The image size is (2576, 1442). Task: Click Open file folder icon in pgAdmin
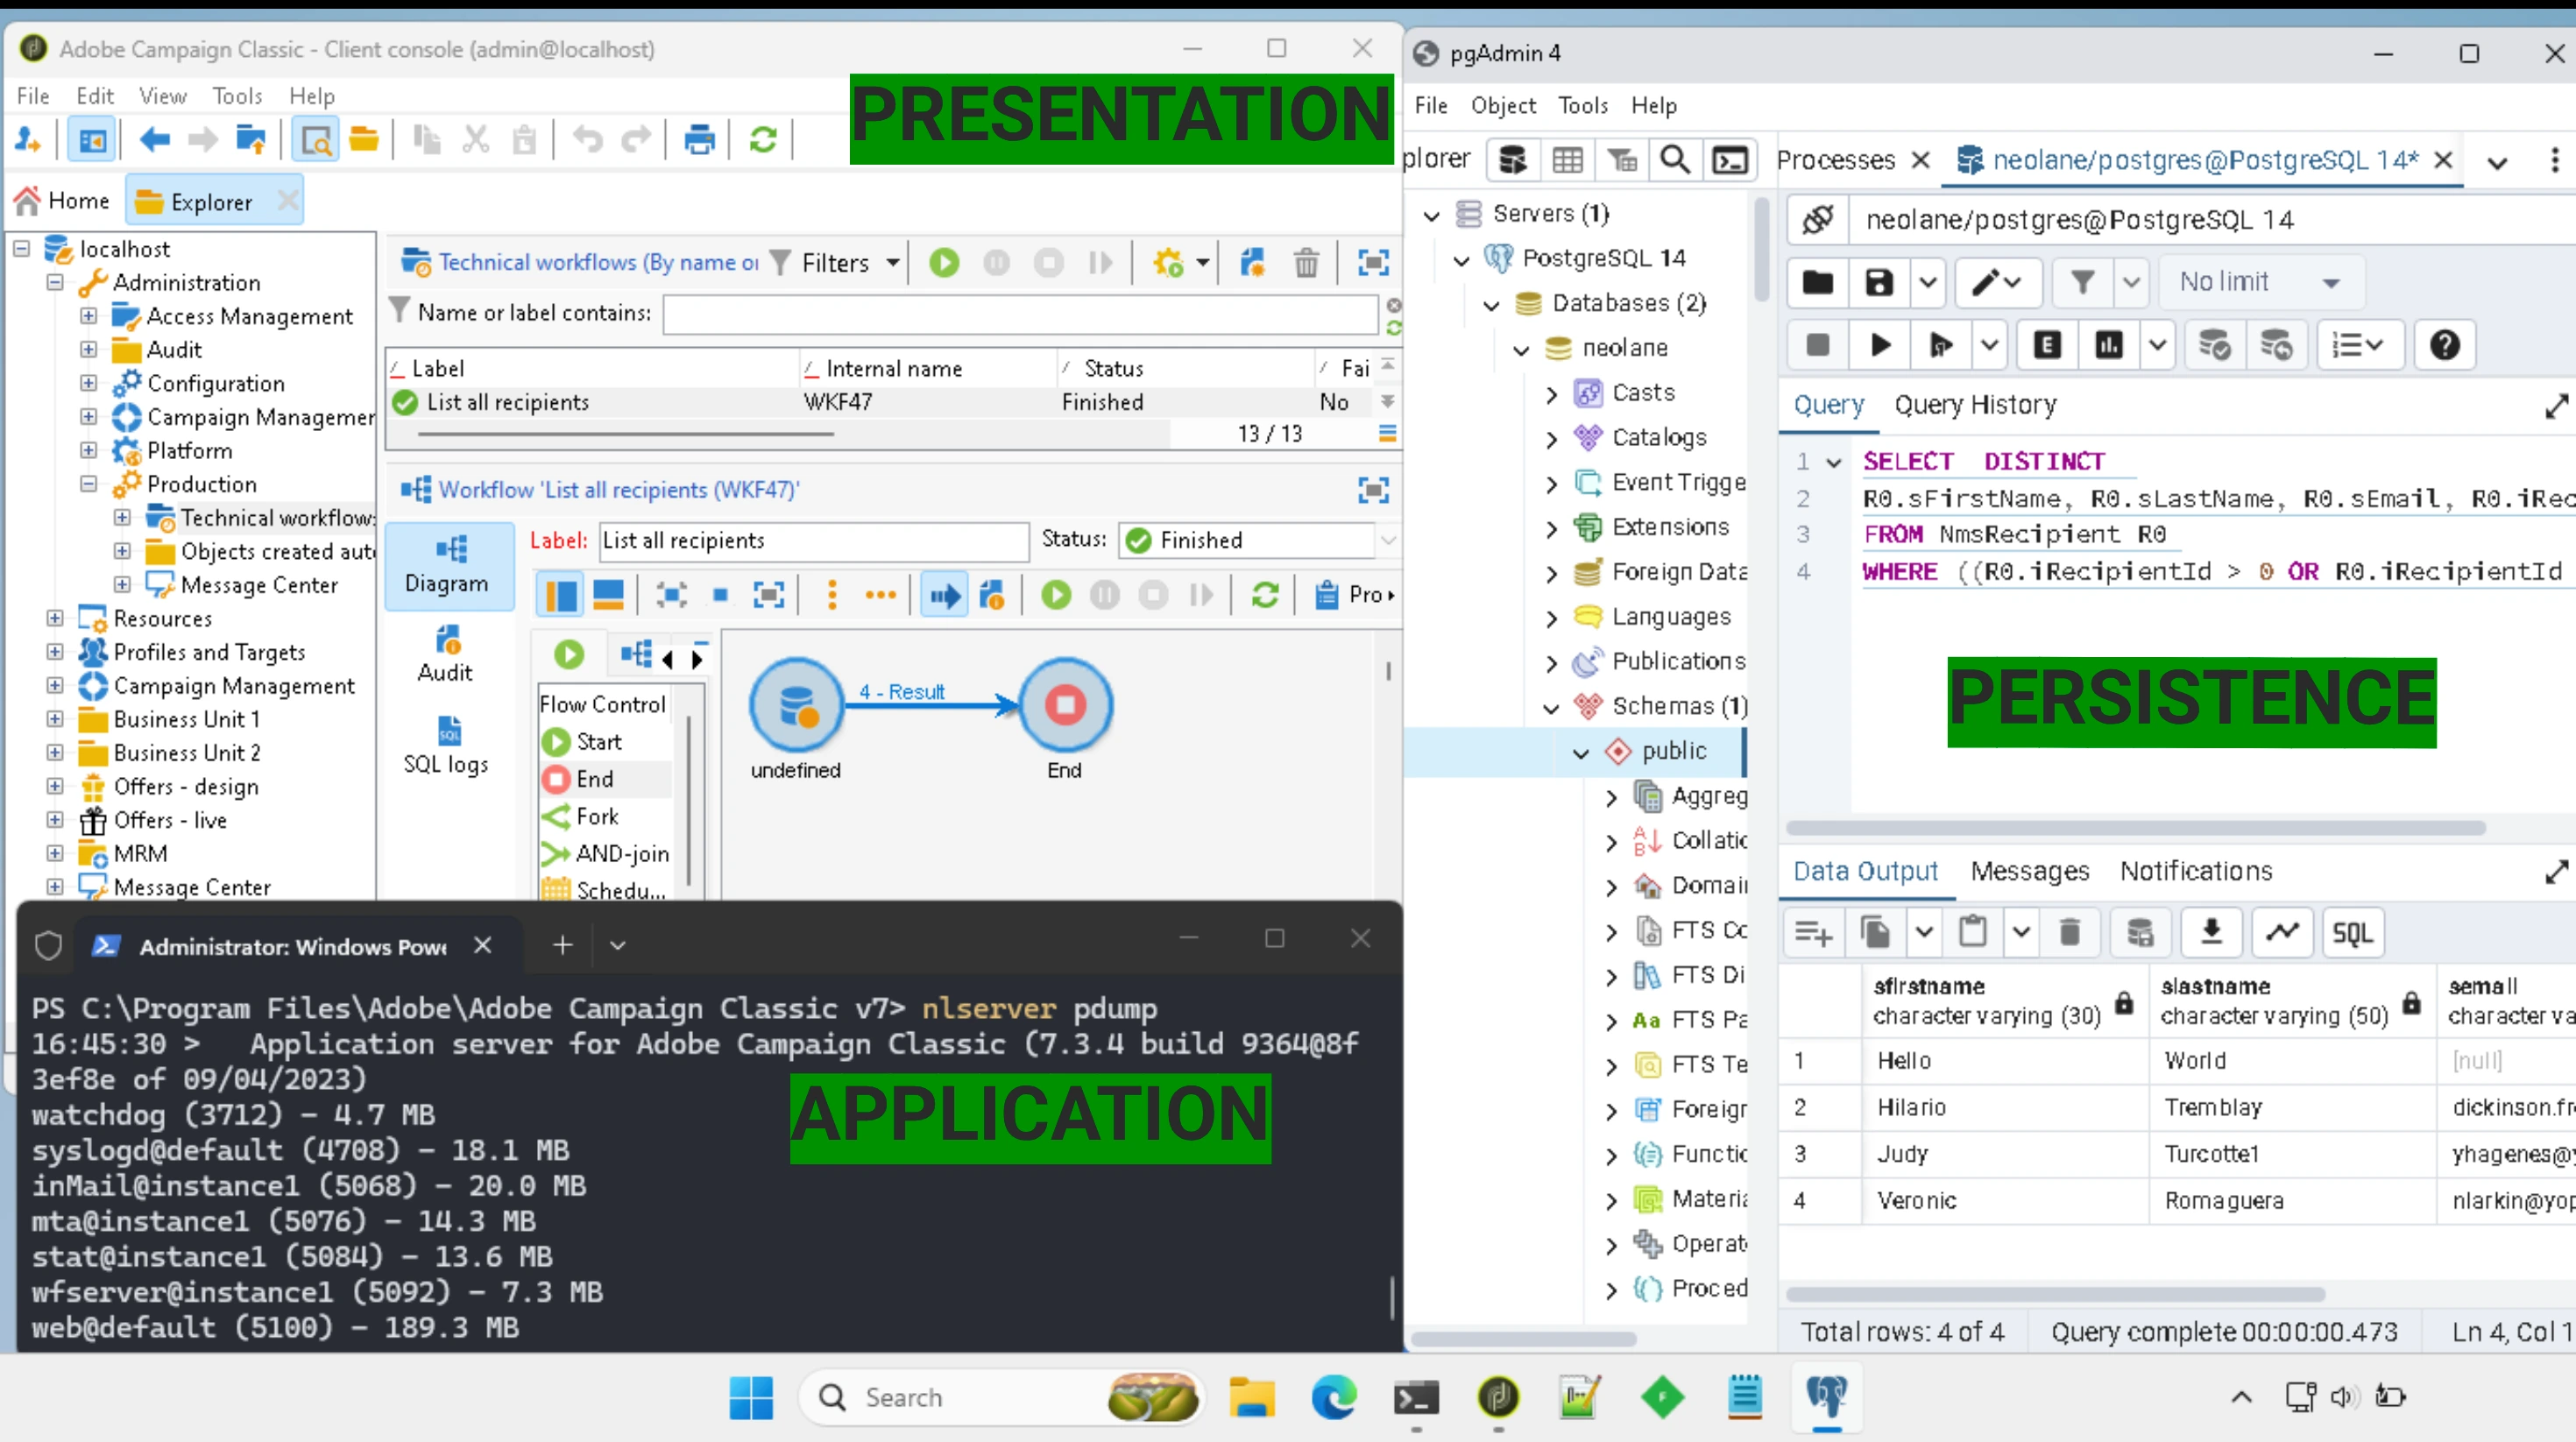1817,282
